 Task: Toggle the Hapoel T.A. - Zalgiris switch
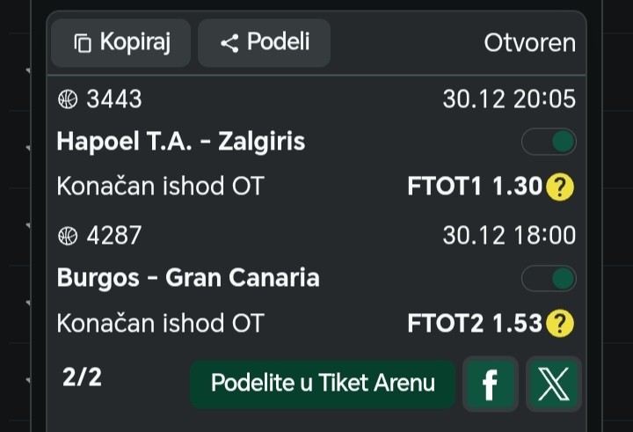[549, 142]
